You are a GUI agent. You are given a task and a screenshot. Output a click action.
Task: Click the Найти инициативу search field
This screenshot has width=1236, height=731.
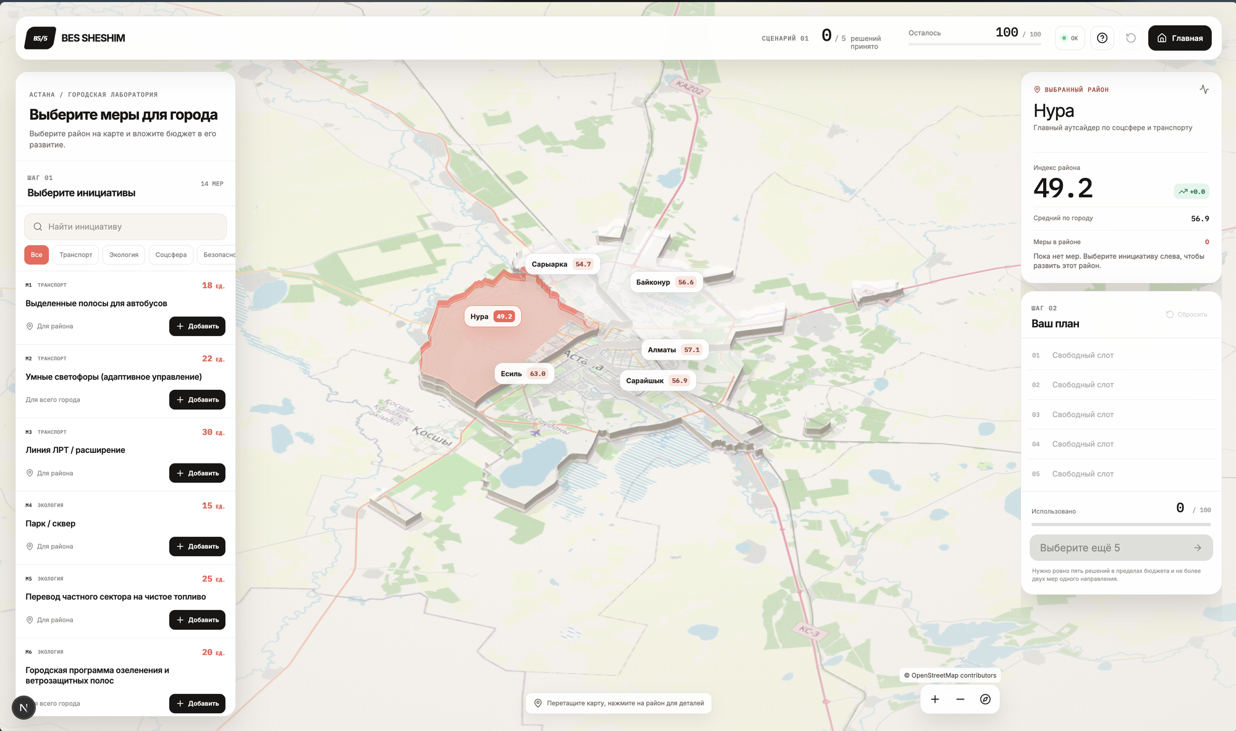pos(125,227)
